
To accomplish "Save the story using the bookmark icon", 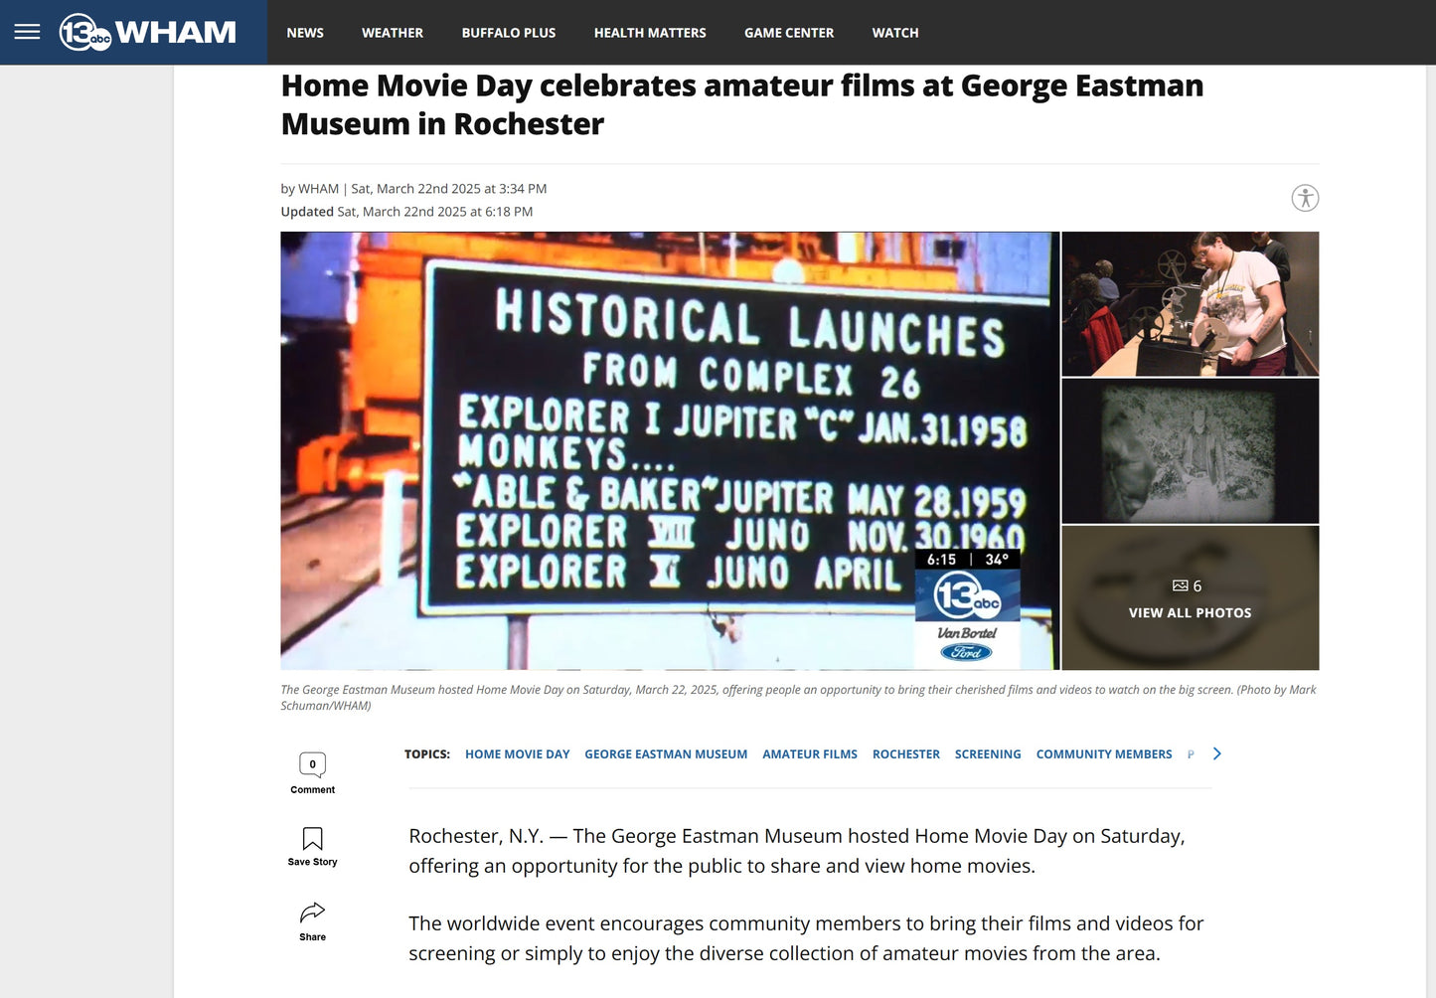I will click(x=312, y=838).
